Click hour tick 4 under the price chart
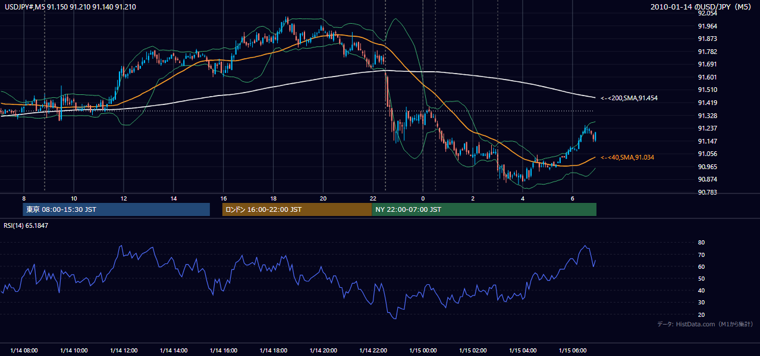The image size is (760, 356). [x=523, y=198]
